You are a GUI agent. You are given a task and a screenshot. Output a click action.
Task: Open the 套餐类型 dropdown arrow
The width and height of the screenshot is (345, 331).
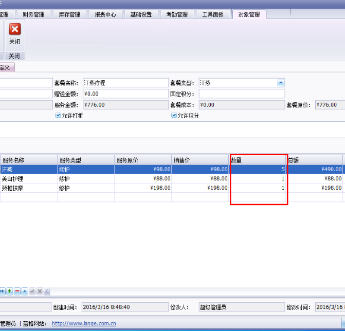(x=281, y=83)
